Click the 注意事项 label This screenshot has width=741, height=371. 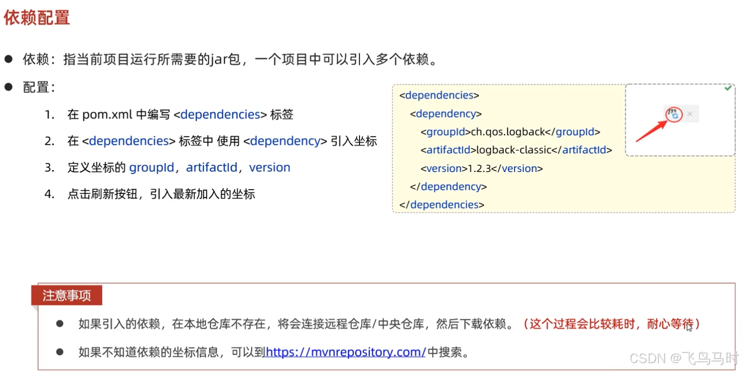[x=67, y=295]
